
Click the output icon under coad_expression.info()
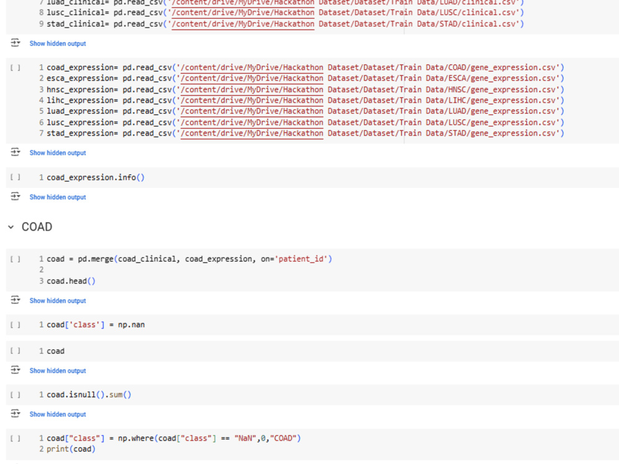click(15, 196)
